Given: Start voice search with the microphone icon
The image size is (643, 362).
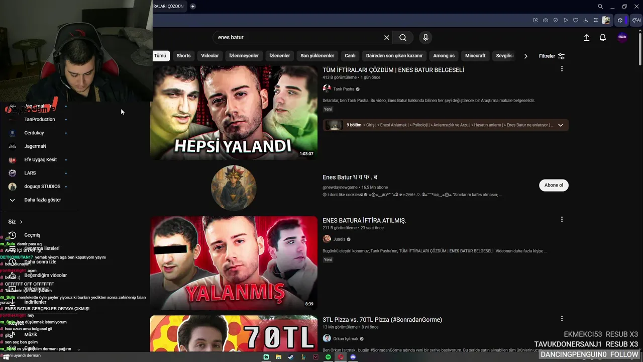Looking at the screenshot, I should [x=425, y=38].
